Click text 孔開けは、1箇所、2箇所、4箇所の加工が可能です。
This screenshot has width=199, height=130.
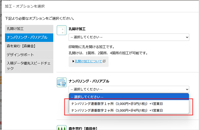coord(109,53)
